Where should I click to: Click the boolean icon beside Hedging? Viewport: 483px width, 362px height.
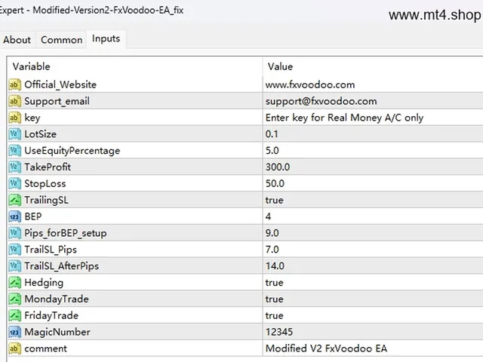click(x=15, y=283)
